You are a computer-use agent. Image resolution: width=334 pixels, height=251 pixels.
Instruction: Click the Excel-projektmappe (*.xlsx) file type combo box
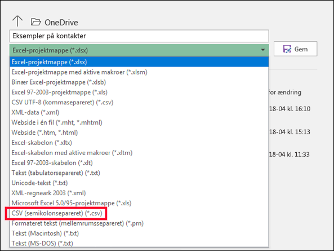(139, 50)
